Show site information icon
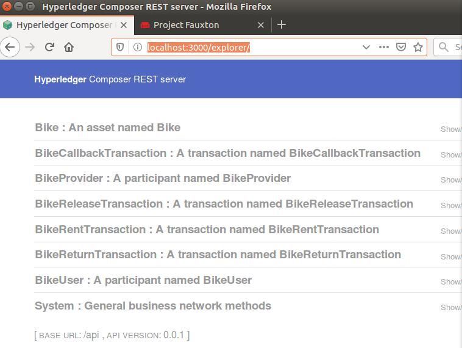 coord(138,47)
